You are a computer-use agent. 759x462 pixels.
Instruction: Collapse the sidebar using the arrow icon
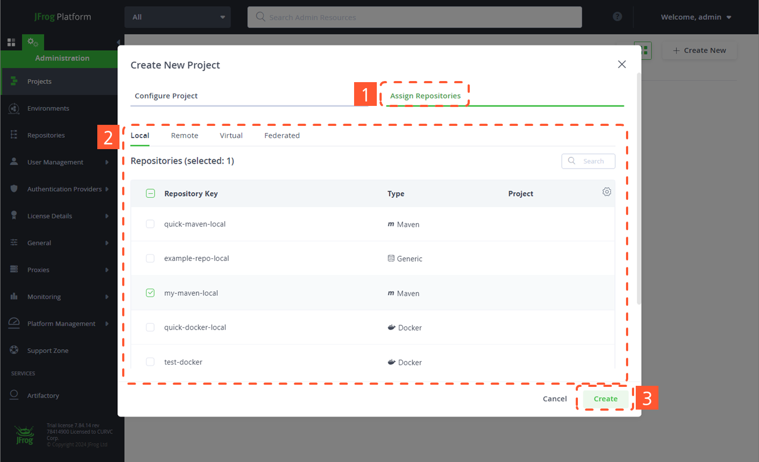click(118, 42)
